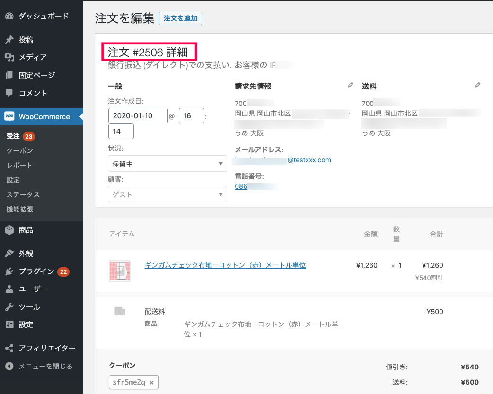Click the @testxxx.com email link
Image resolution: width=493 pixels, height=394 pixels.
coord(309,160)
